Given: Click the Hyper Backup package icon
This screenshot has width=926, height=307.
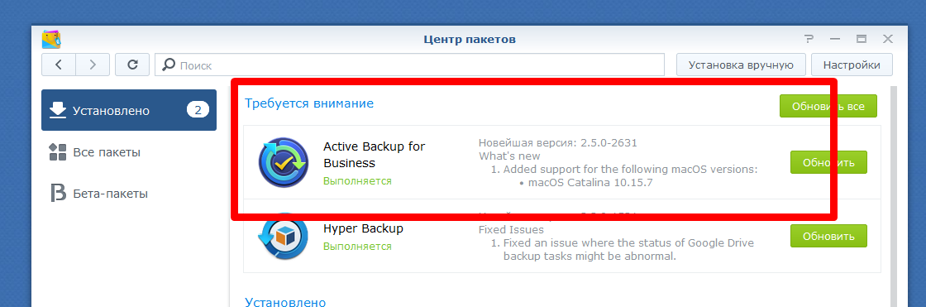Looking at the screenshot, I should (x=284, y=237).
